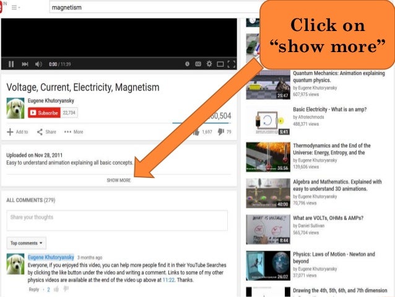The image size is (395, 297).
Task: Click the Share your thoughts comment box
Action: [117, 220]
